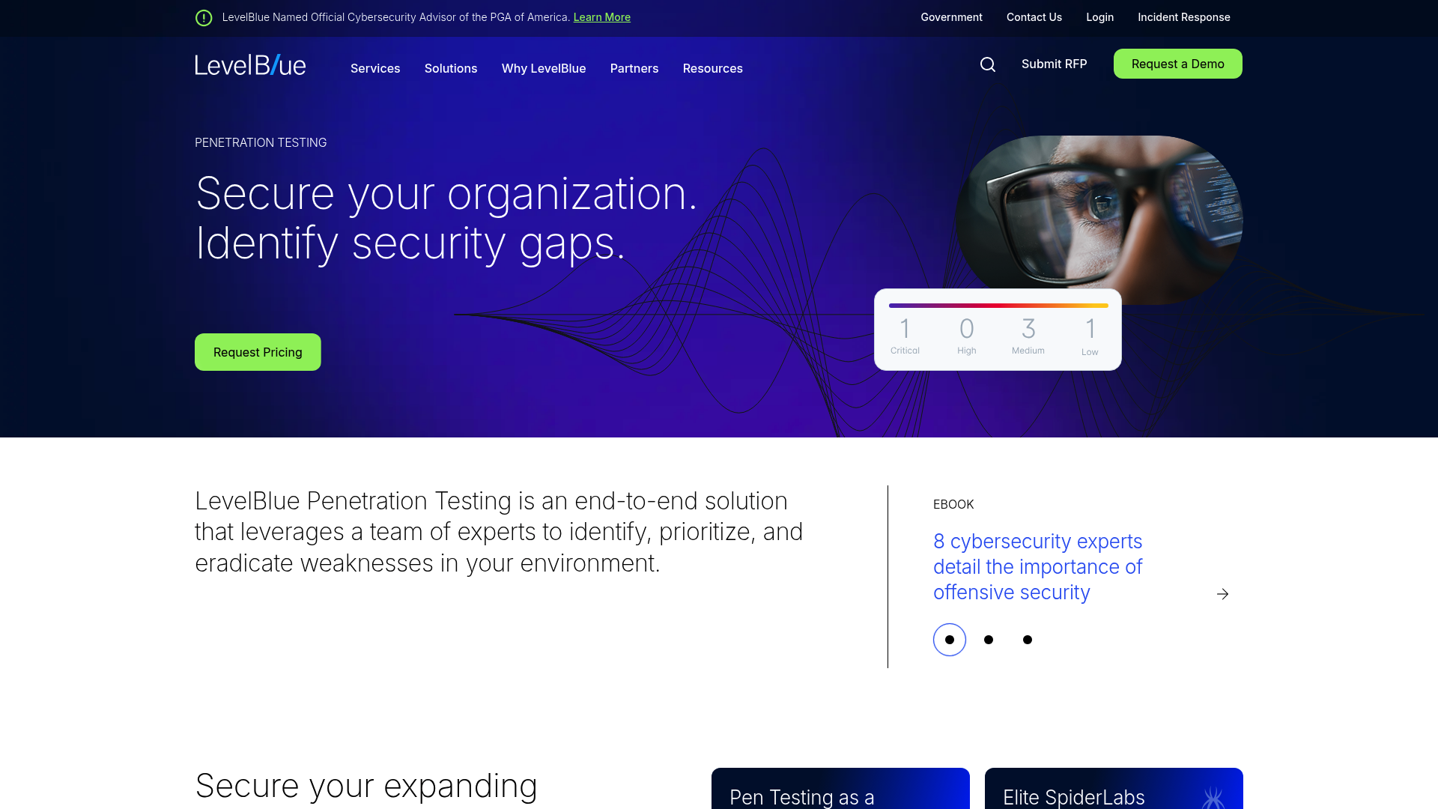Viewport: 1438px width, 809px height.
Task: Open the Elite SpiderLabs card
Action: [1114, 788]
